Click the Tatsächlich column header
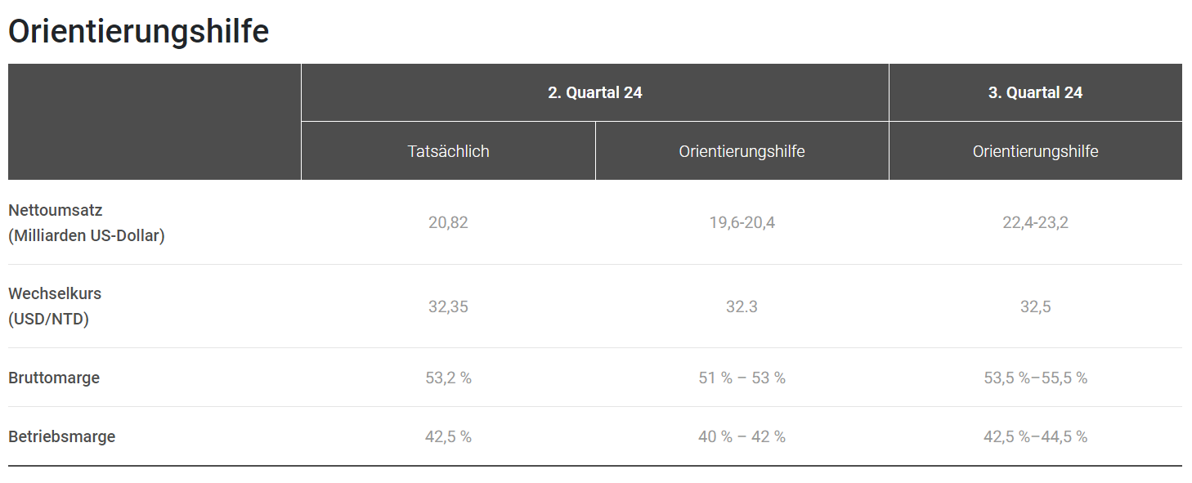This screenshot has height=483, width=1192. [448, 151]
